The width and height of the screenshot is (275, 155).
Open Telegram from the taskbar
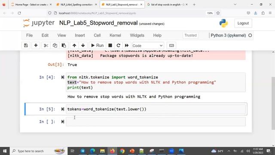pyautogui.click(x=82, y=151)
